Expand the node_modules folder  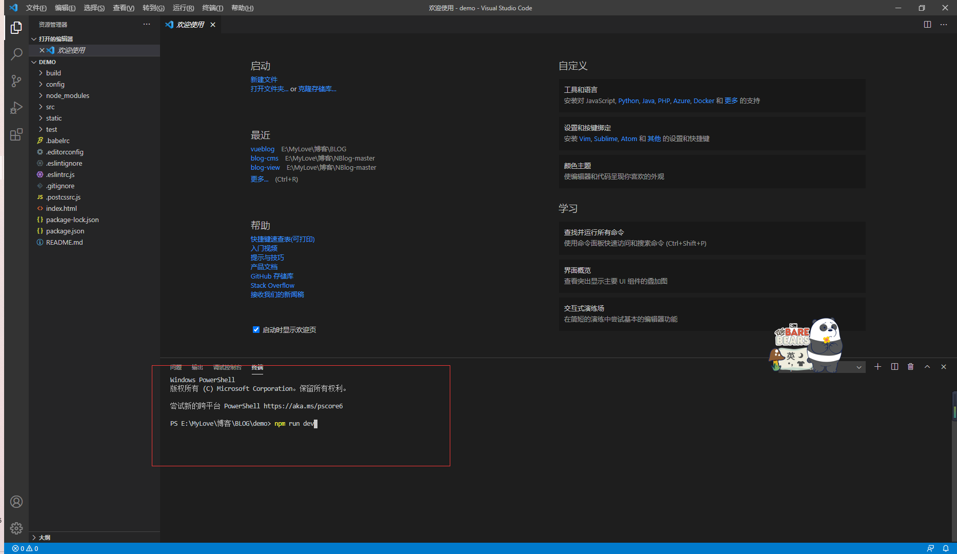tap(94, 95)
